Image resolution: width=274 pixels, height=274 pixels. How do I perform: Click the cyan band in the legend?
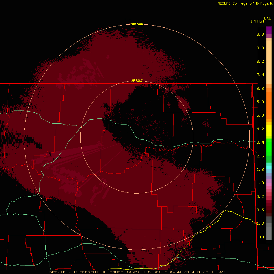[269, 167]
